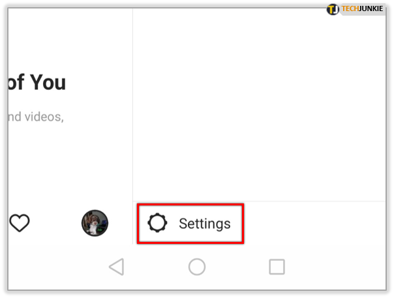Image resolution: width=394 pixels, height=298 pixels.
Task: Tap the heart activity icon
Action: point(20,223)
